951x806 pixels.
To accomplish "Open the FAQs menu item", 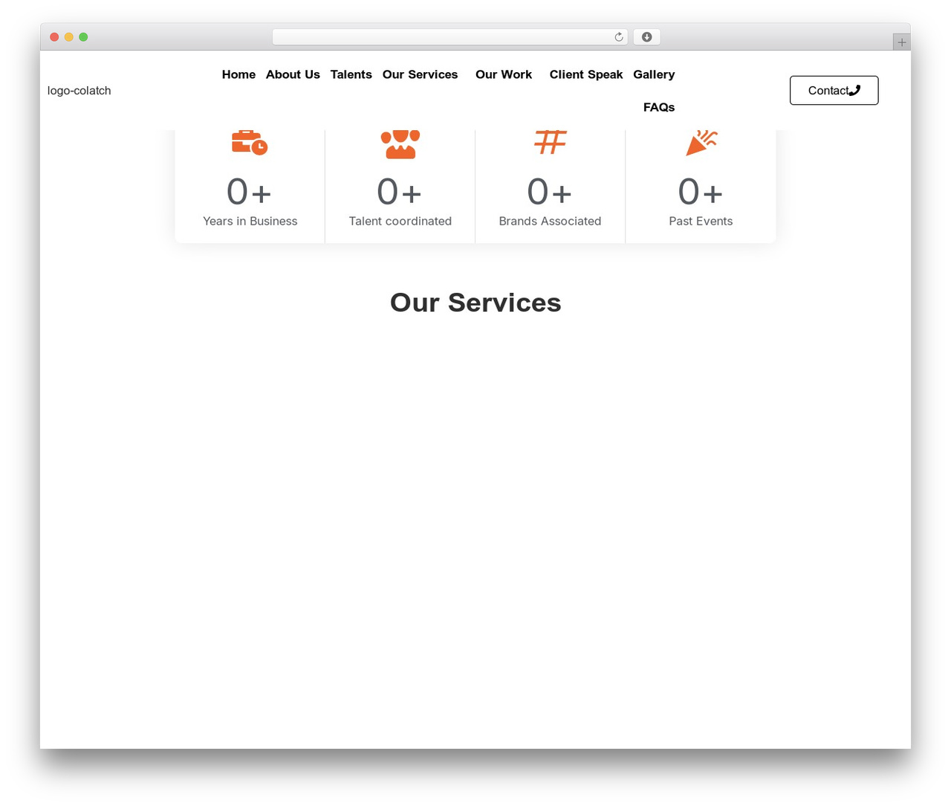I will click(x=659, y=107).
